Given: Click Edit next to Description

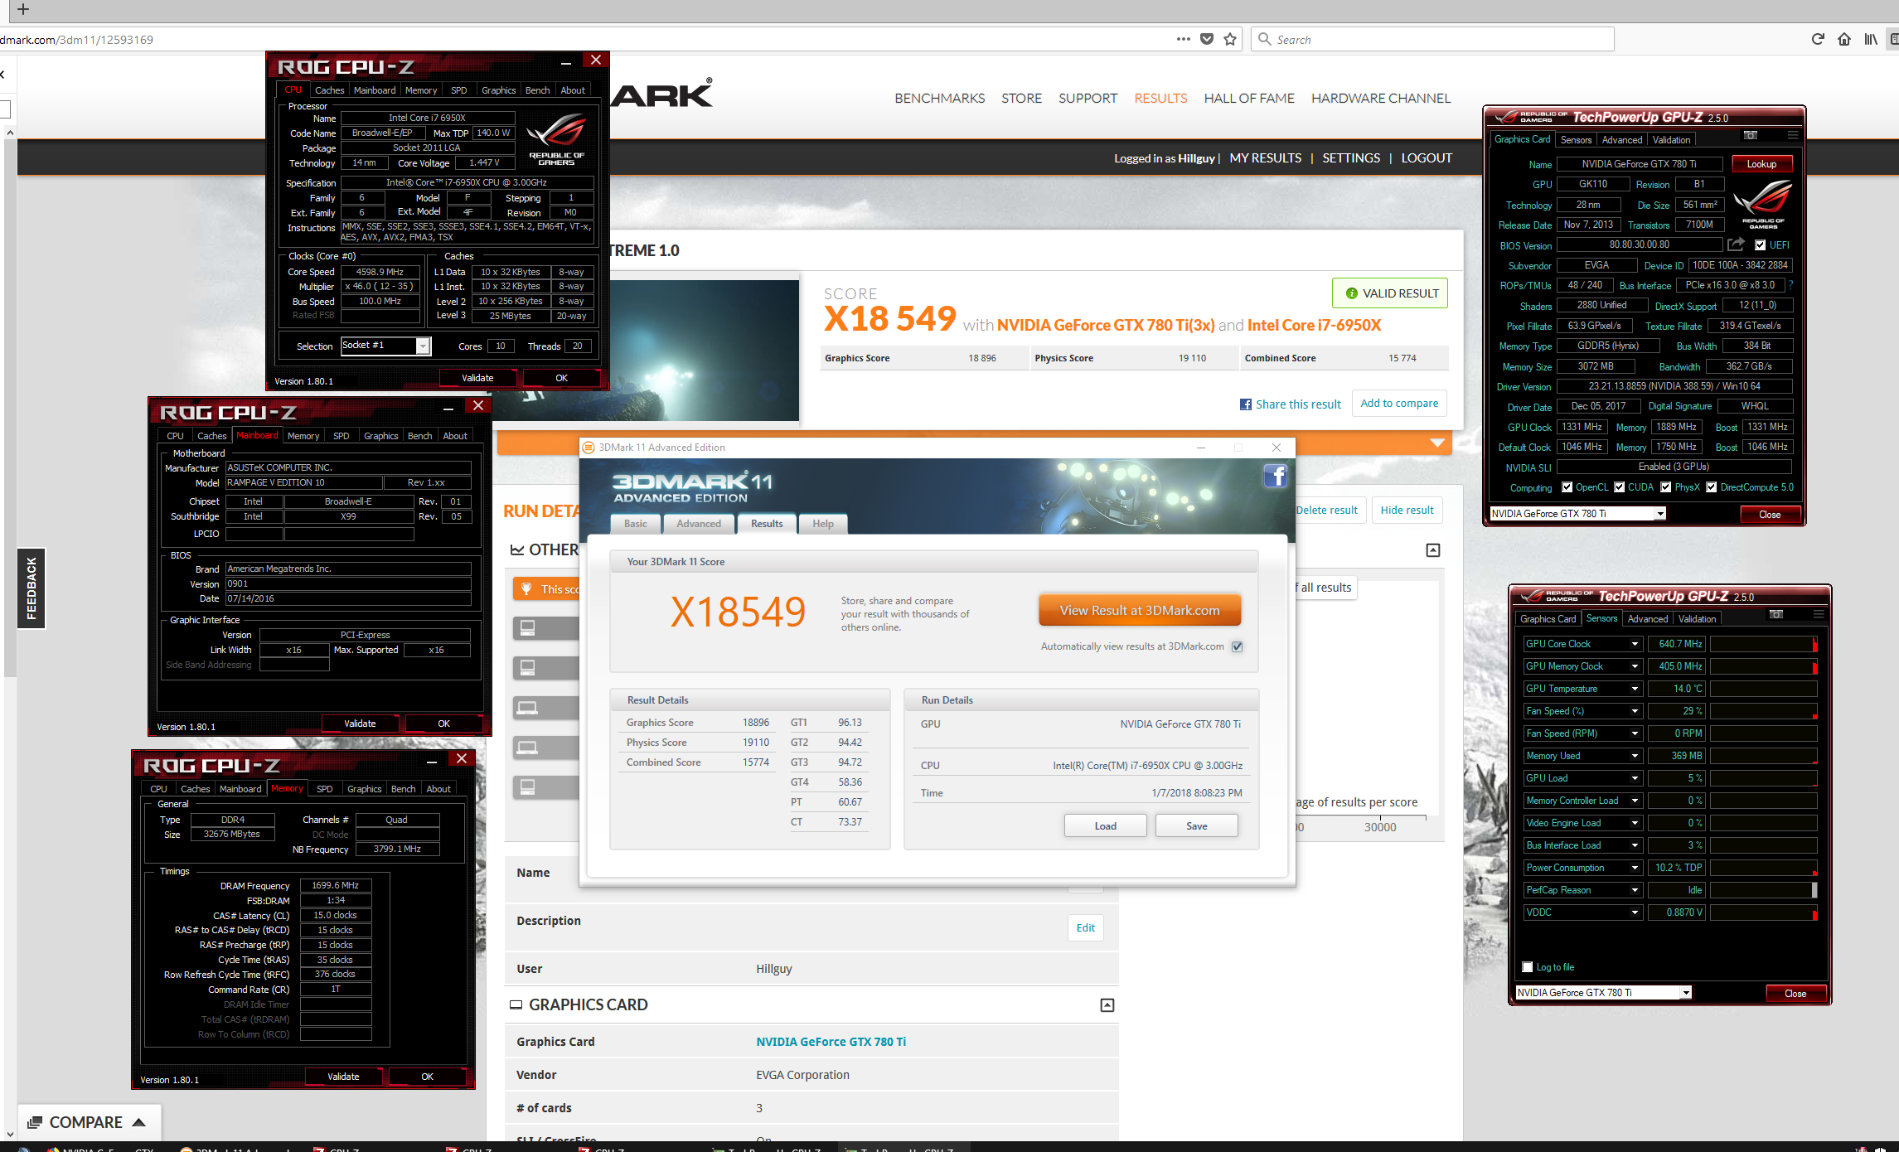Looking at the screenshot, I should point(1086,928).
